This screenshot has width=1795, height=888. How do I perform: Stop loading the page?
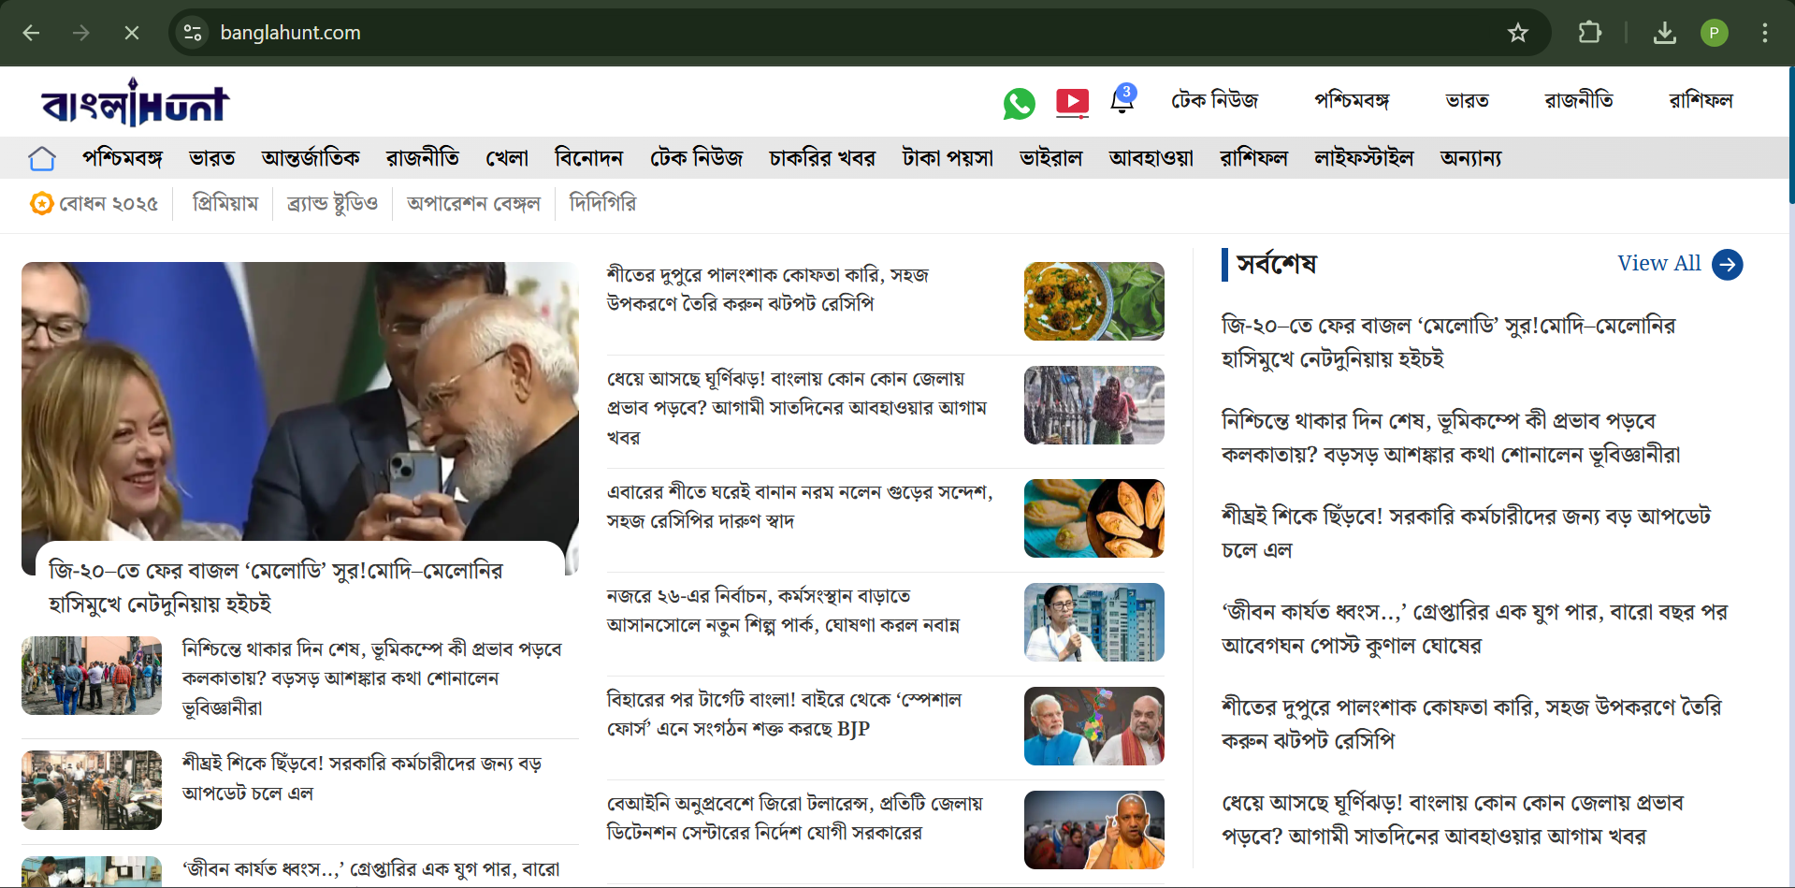(132, 33)
